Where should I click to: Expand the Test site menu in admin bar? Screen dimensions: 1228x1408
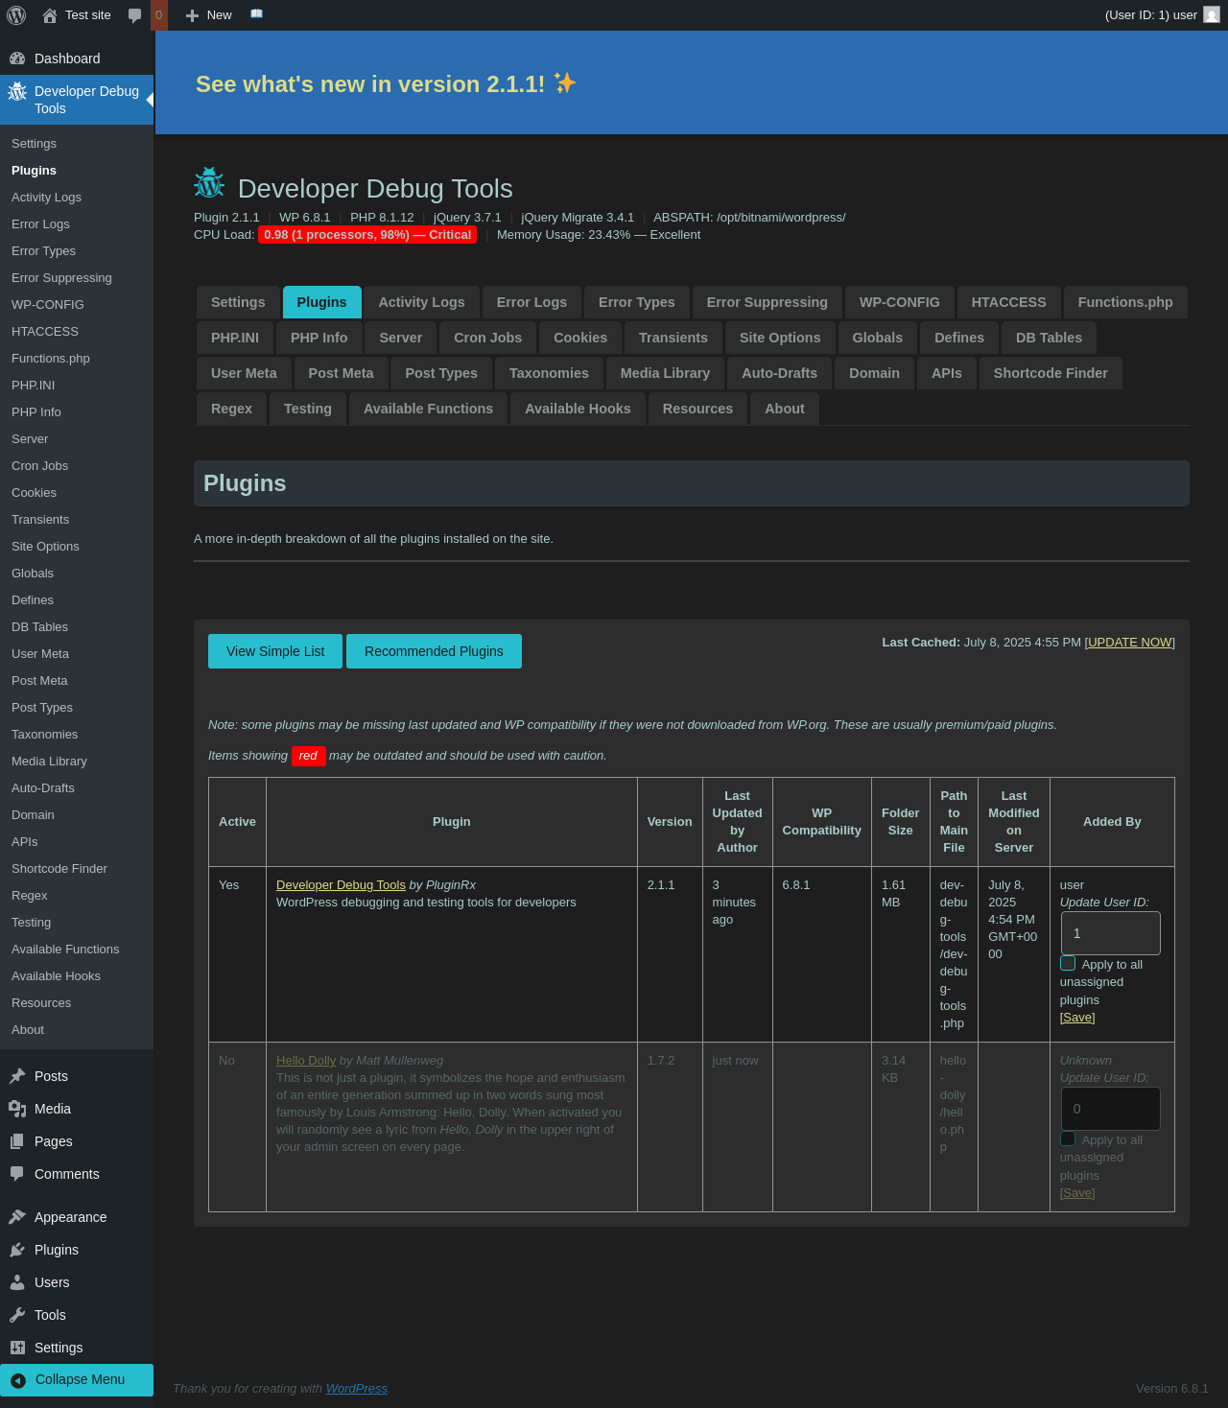coord(77,15)
